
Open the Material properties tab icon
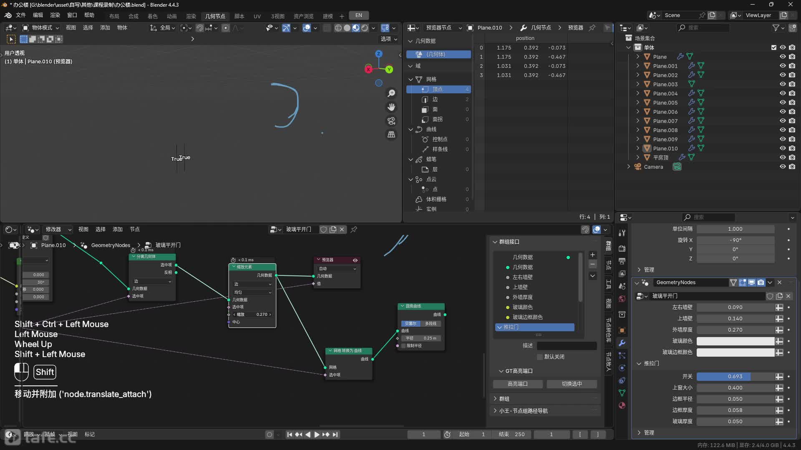622,405
